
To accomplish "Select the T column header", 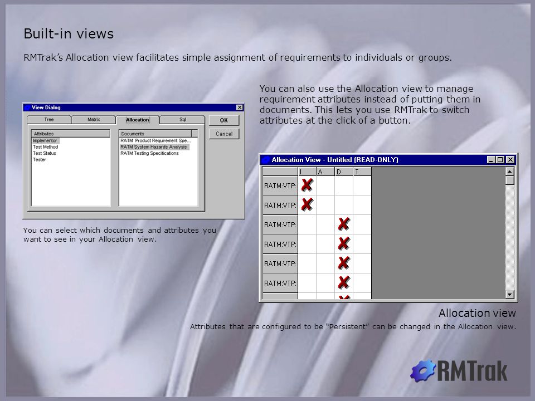I will point(362,172).
